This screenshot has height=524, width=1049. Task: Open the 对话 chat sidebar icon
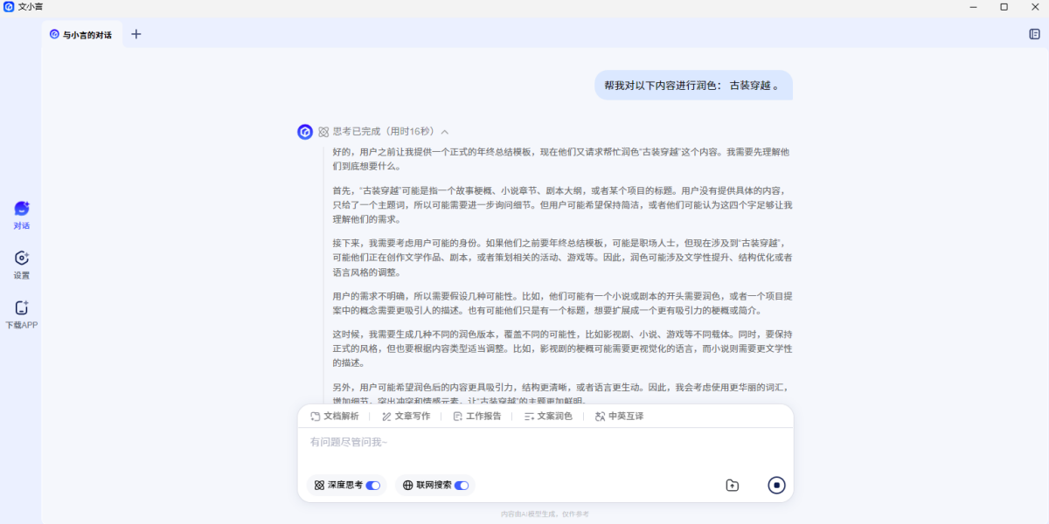click(22, 210)
